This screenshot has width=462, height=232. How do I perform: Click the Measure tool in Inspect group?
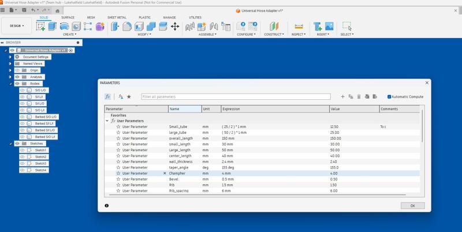click(299, 27)
